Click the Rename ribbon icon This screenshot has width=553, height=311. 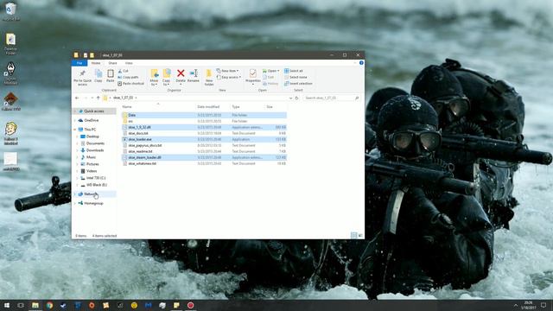[194, 76]
